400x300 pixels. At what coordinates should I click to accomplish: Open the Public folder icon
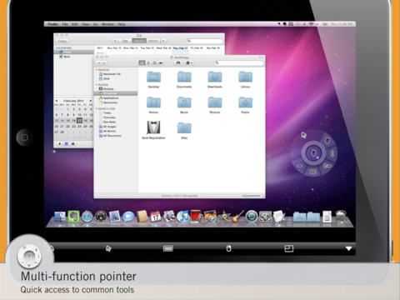click(245, 105)
